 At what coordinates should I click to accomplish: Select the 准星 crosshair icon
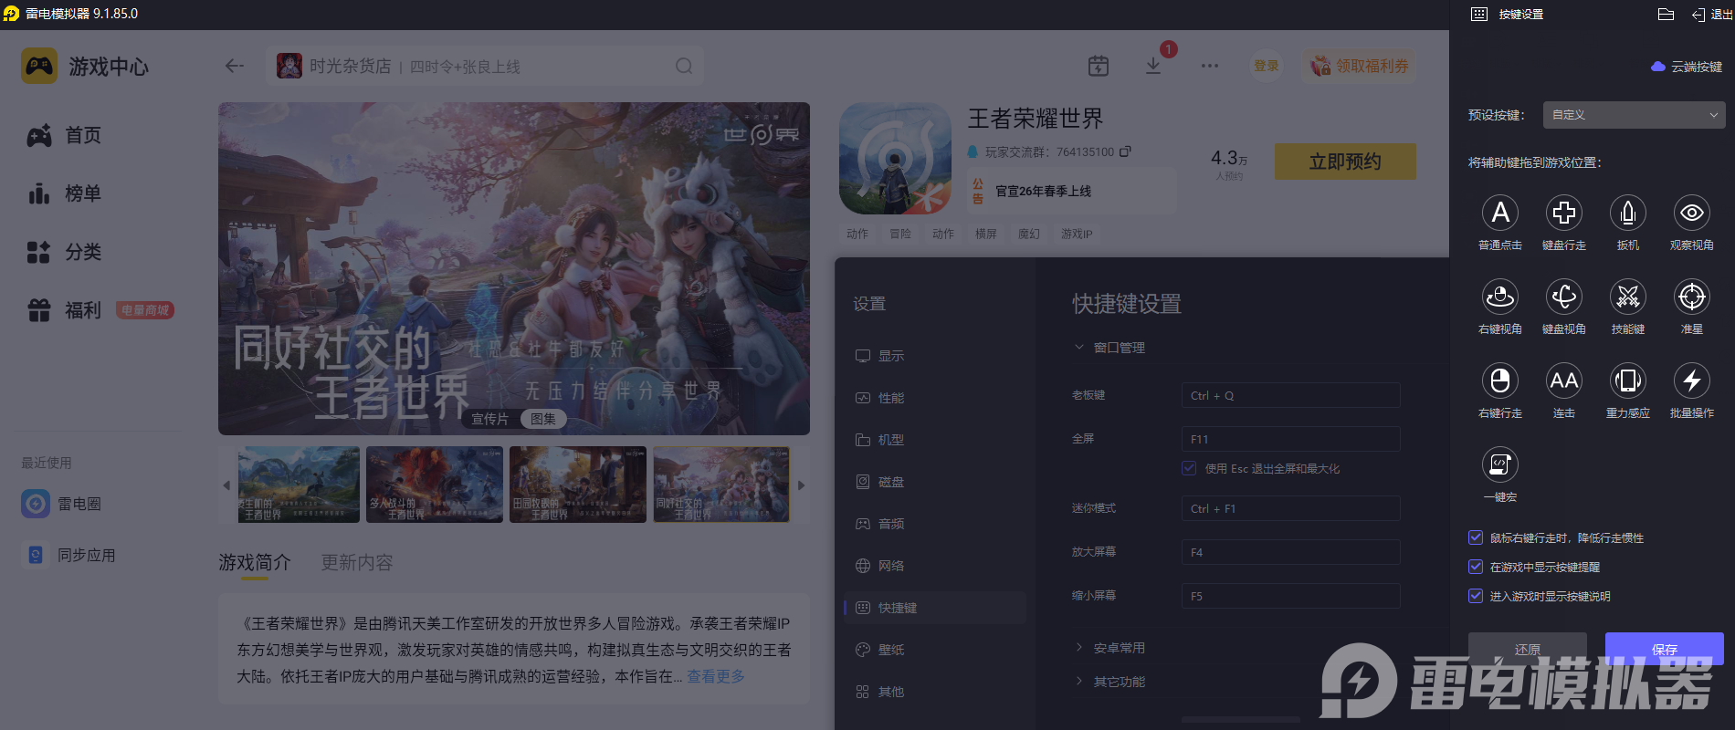click(1691, 297)
